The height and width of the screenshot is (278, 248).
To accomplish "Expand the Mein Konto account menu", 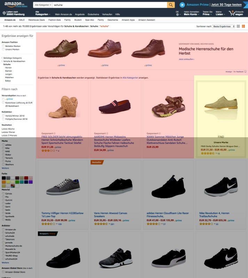I will click(x=191, y=14).
